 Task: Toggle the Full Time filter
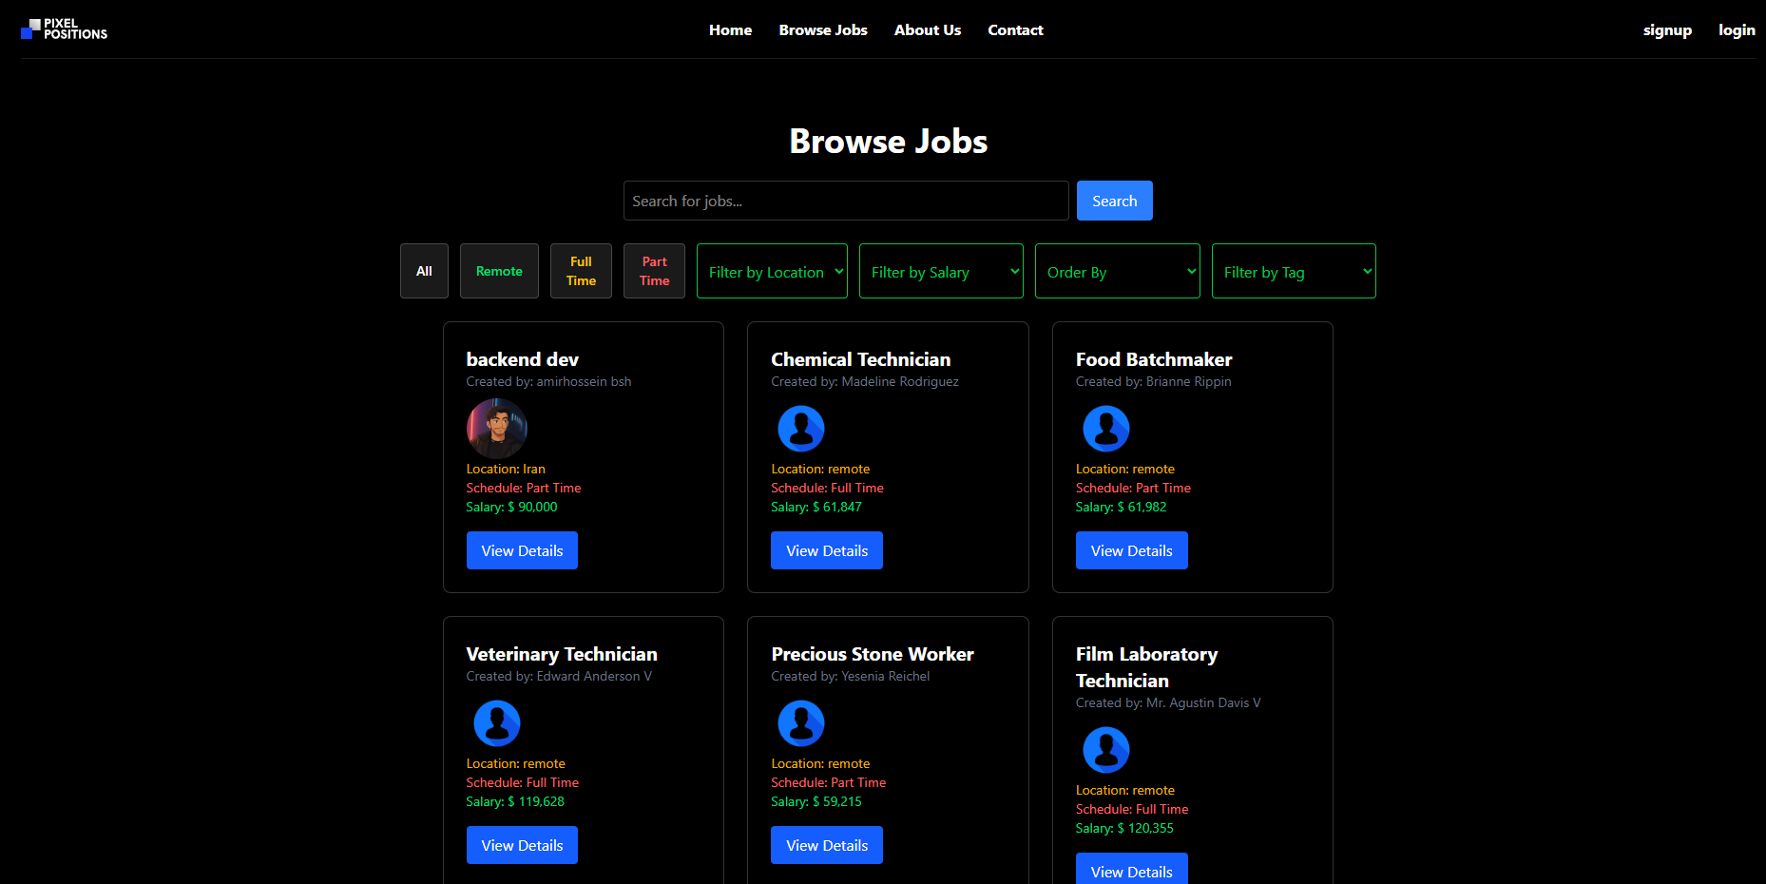[581, 271]
